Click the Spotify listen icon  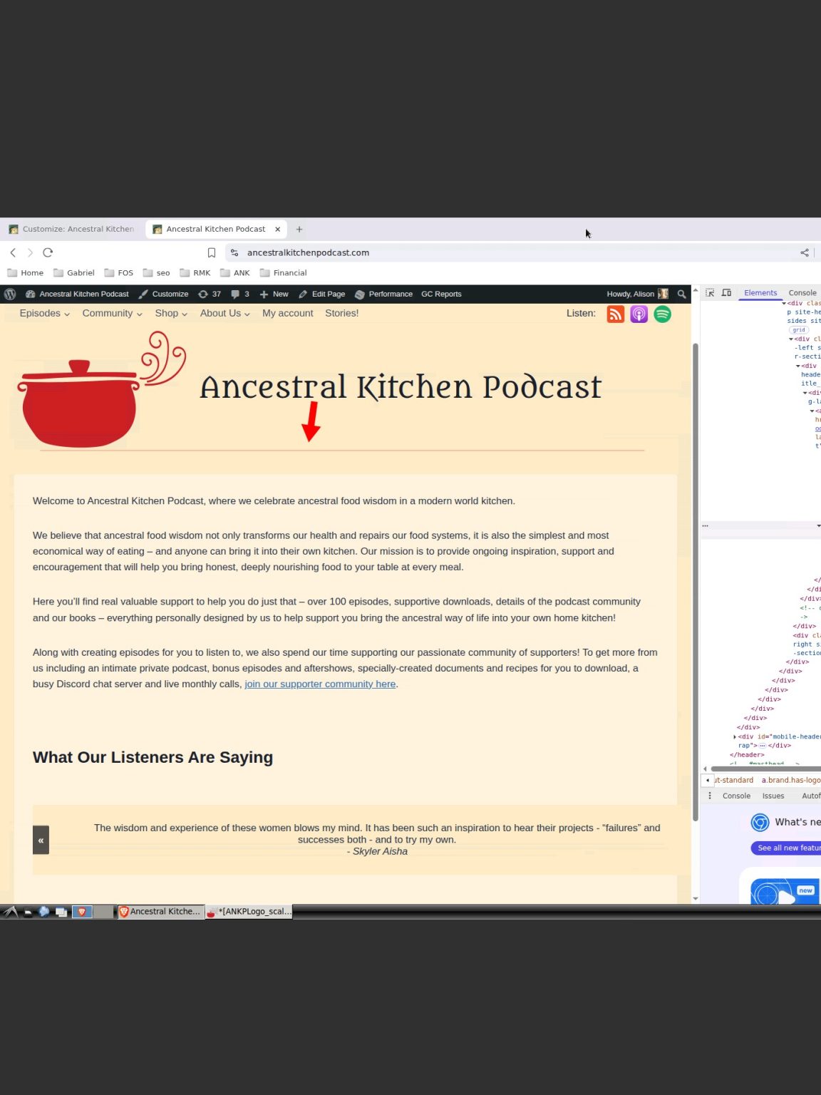(662, 314)
